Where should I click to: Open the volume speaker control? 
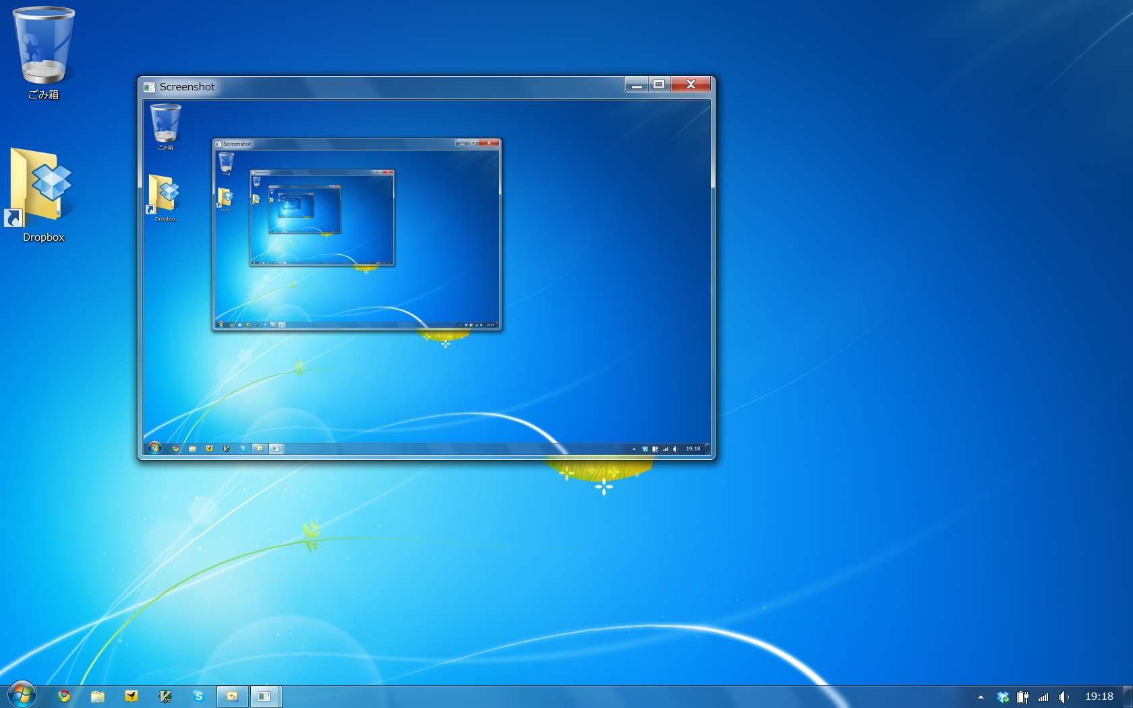pos(1064,697)
